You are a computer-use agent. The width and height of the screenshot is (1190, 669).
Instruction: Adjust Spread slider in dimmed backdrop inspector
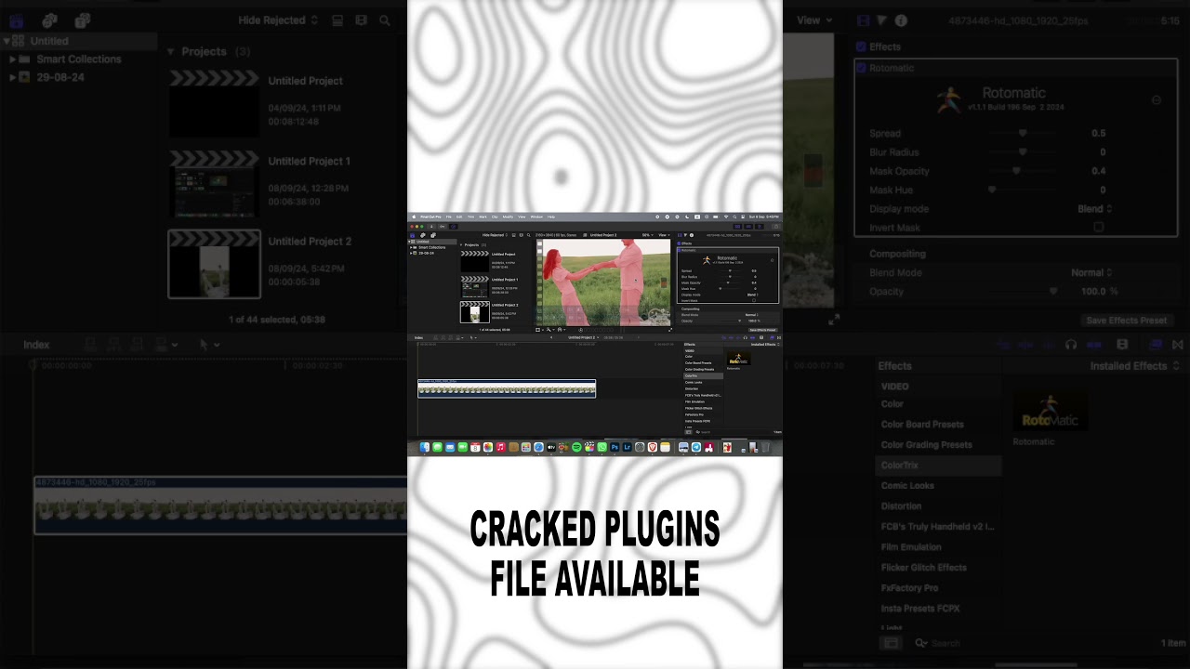pyautogui.click(x=1023, y=133)
